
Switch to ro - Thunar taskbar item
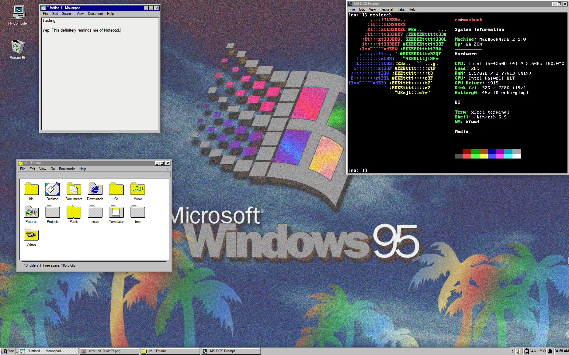(170, 351)
